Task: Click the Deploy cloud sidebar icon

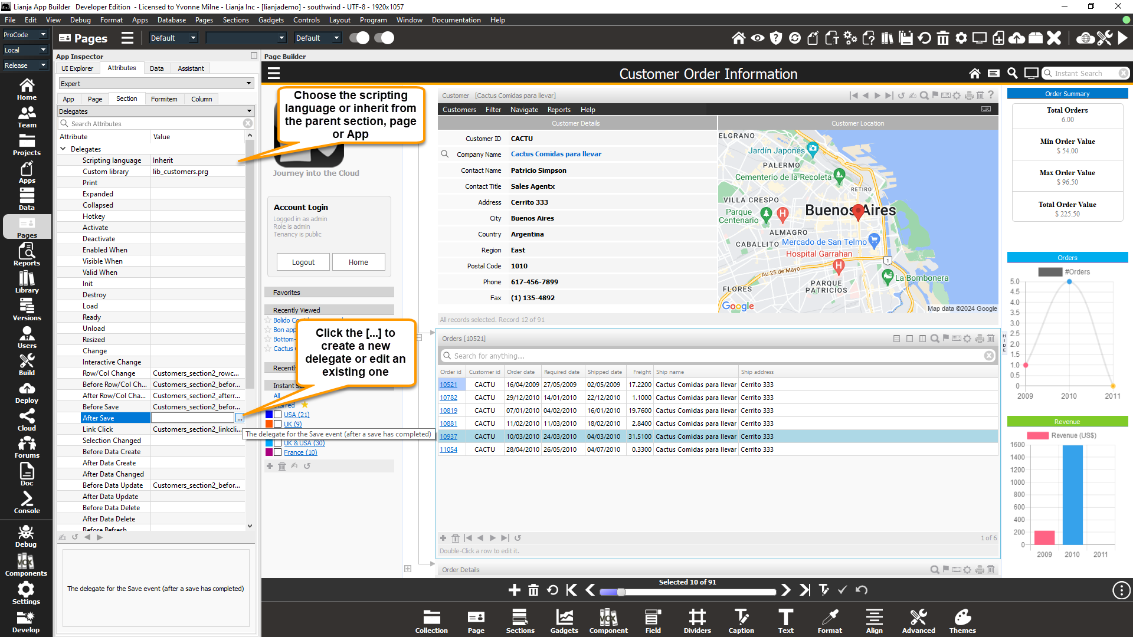Action: click(27, 392)
